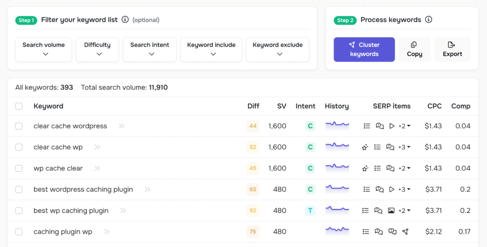Click the difficulty badge 75 for caching plugin wp
The width and height of the screenshot is (487, 247).
point(253,231)
